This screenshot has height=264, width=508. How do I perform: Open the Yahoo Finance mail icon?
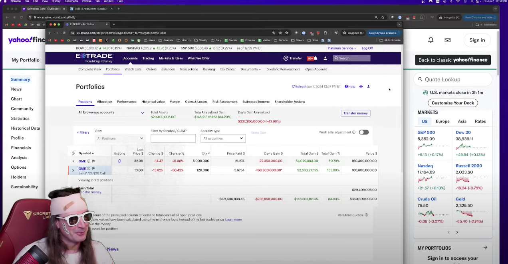tap(448, 40)
